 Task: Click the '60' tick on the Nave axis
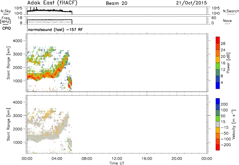point(214,18)
